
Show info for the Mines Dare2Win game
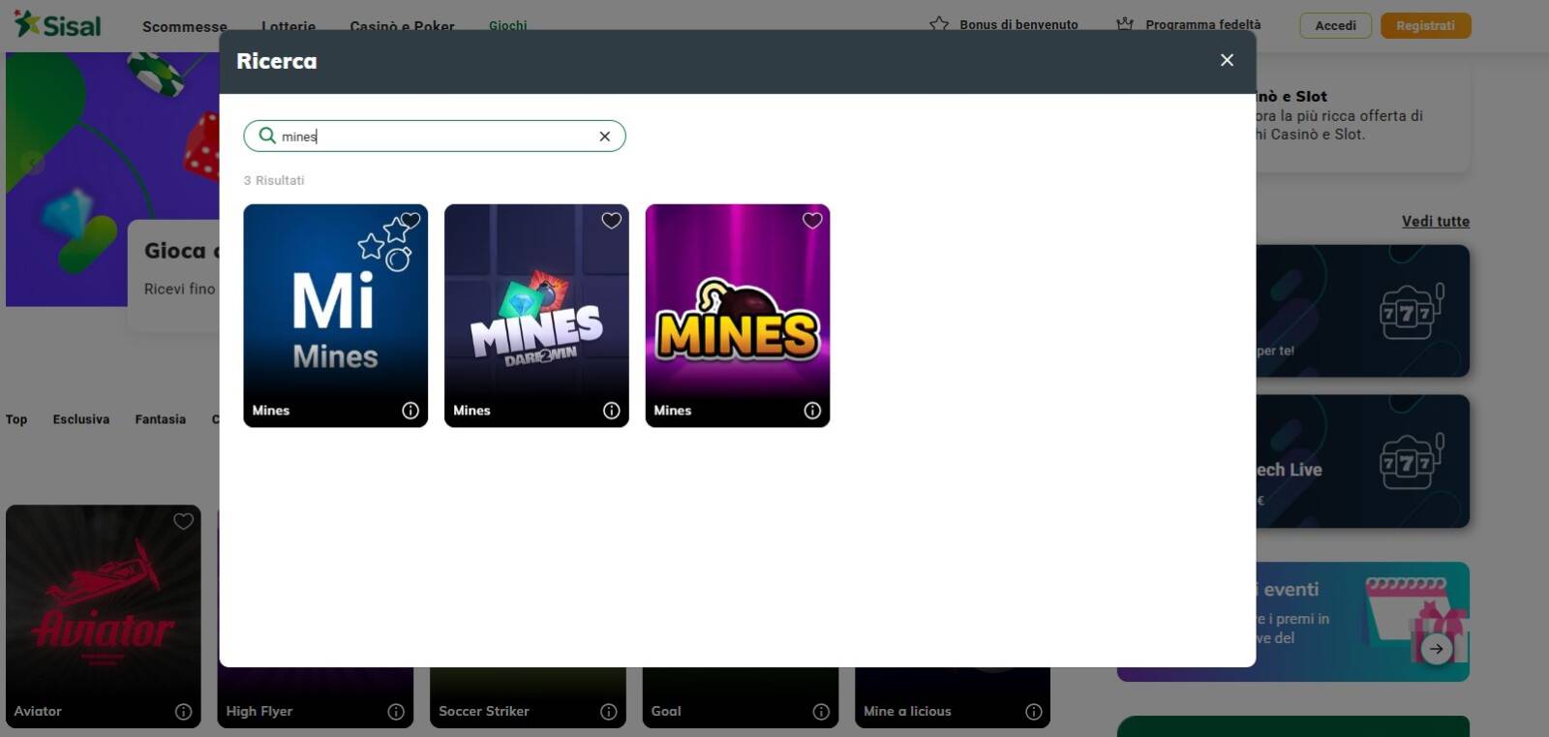pyautogui.click(x=611, y=411)
